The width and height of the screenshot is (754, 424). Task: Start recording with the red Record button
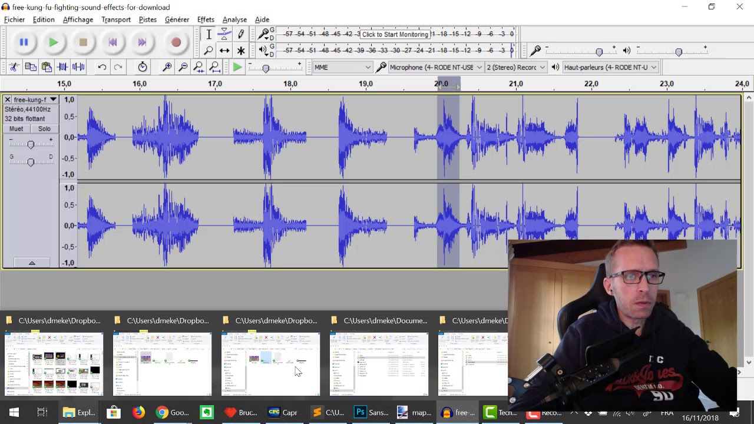point(176,42)
